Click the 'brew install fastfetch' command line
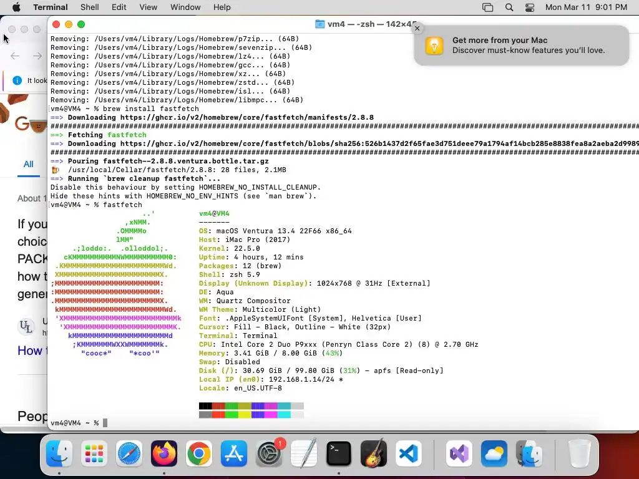This screenshot has height=479, width=639. (125, 109)
